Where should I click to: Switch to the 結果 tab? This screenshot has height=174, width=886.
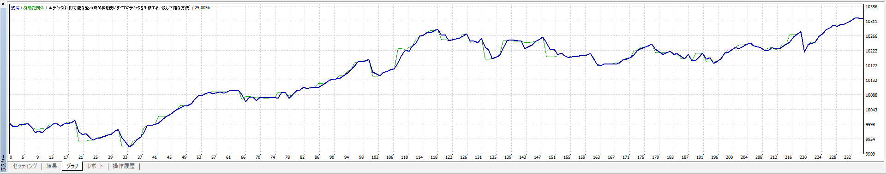(52, 166)
